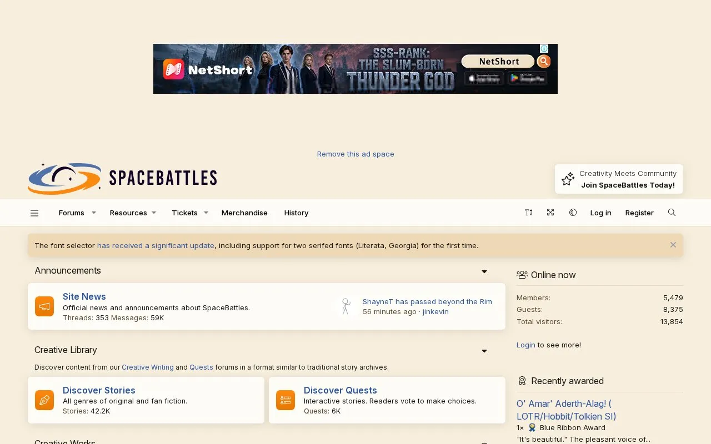Open the hamburger navigation menu
The height and width of the screenshot is (444, 711).
pos(34,213)
